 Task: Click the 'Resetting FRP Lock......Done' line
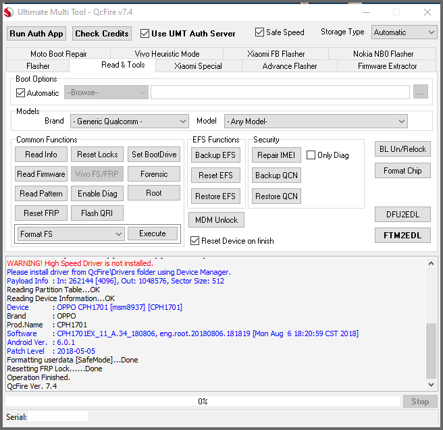(55, 369)
